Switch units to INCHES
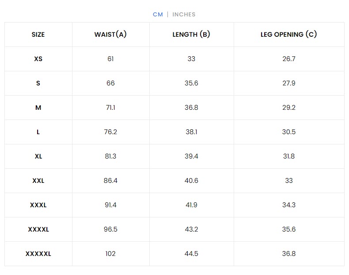The image size is (349, 275). click(x=184, y=15)
